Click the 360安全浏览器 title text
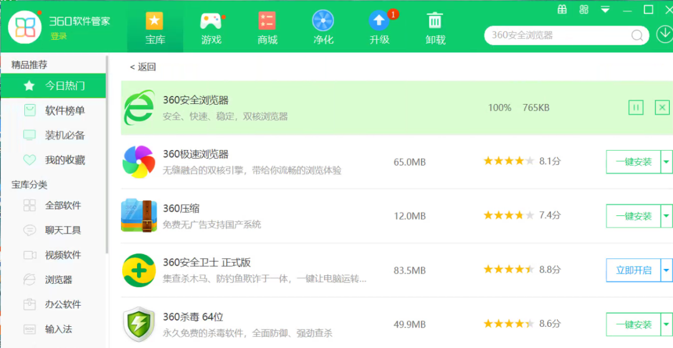 [196, 100]
